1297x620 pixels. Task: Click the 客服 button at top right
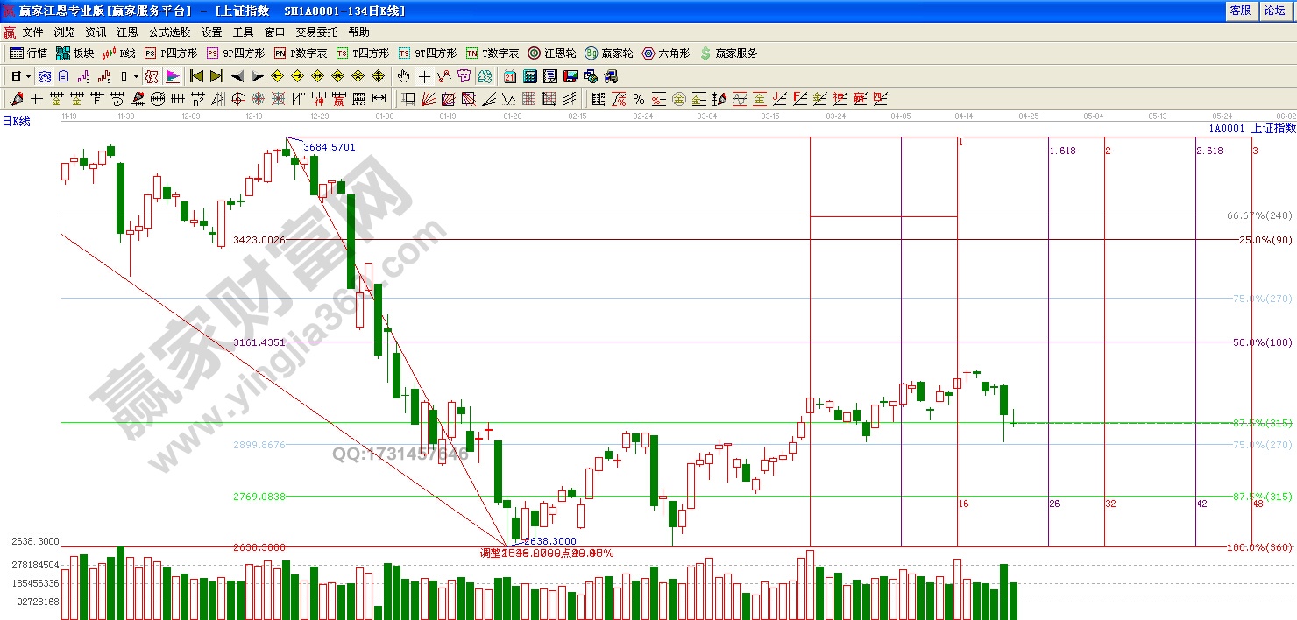point(1240,11)
